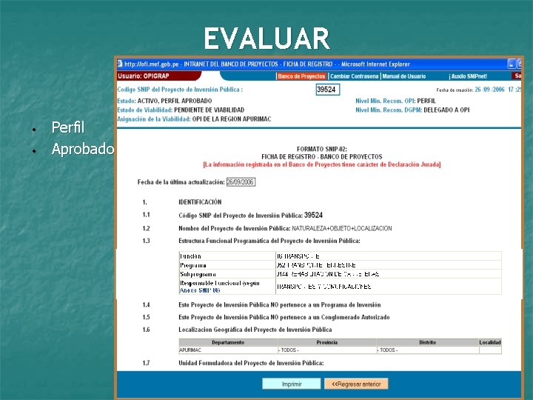The height and width of the screenshot is (400, 533).
Task: Click the Perfil bullet on the slide
Action: [67, 127]
